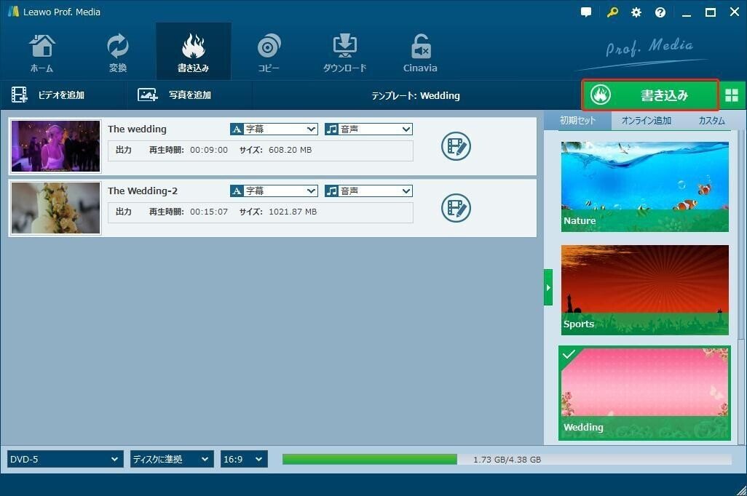The image size is (747, 496).
Task: Open the ダウンロード (Download) module
Action: (344, 51)
